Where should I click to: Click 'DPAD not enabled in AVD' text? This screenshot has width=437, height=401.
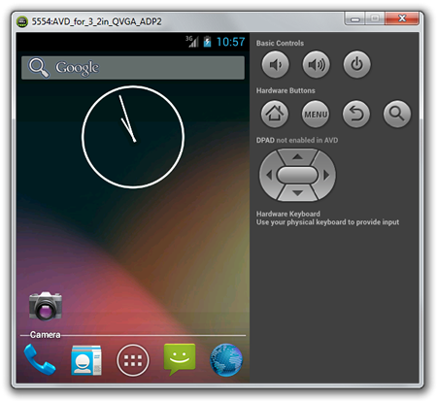(x=297, y=140)
